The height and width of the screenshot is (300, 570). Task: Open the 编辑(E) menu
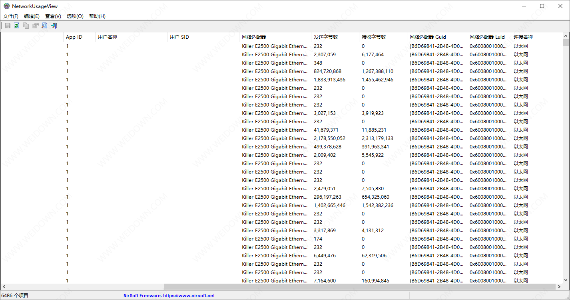tap(32, 16)
